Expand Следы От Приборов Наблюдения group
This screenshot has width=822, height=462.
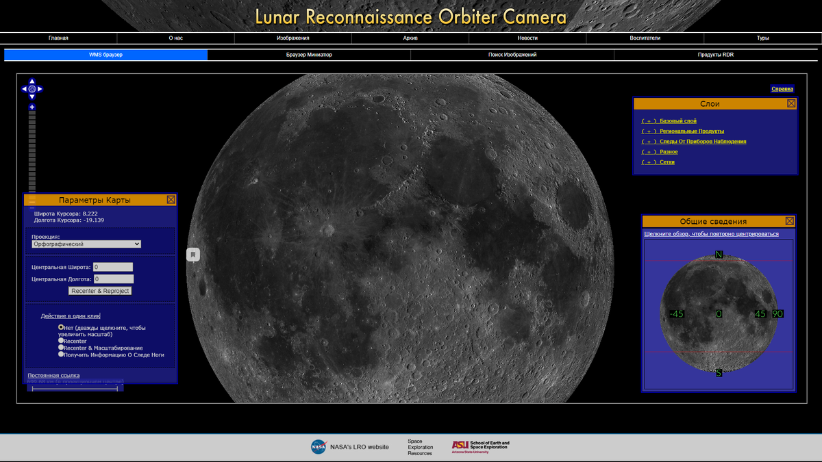[694, 142]
